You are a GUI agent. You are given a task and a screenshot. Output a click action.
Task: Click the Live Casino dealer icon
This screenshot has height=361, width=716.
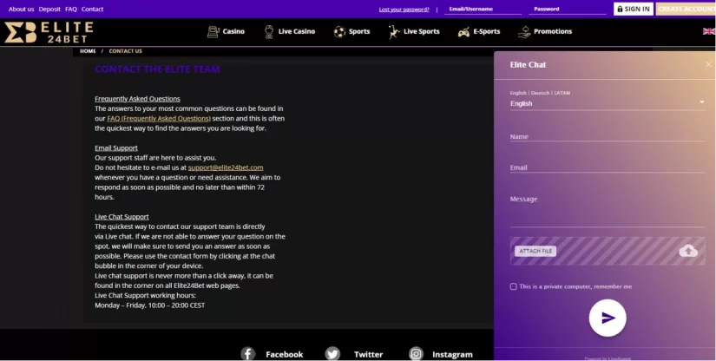pos(269,32)
